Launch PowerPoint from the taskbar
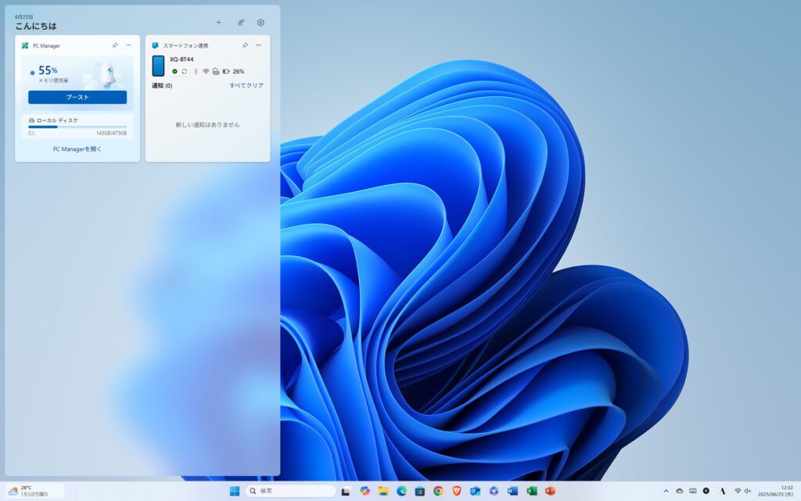 550,492
